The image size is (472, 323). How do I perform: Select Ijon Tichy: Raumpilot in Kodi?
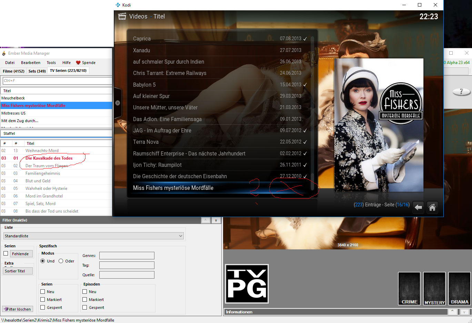[220, 165]
